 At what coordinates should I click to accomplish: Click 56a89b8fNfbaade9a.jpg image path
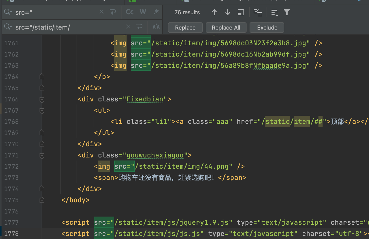tap(231, 65)
